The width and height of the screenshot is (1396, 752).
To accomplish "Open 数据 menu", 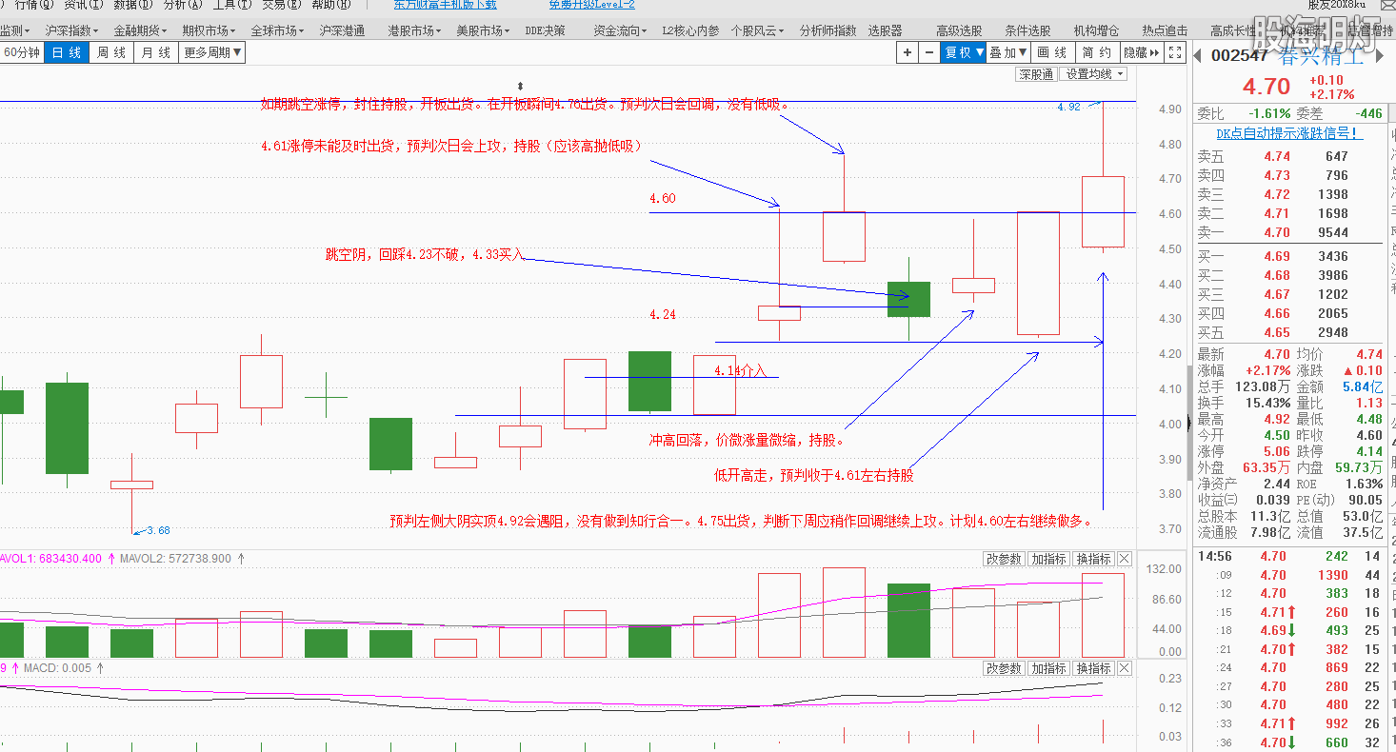I will coord(132,5).
